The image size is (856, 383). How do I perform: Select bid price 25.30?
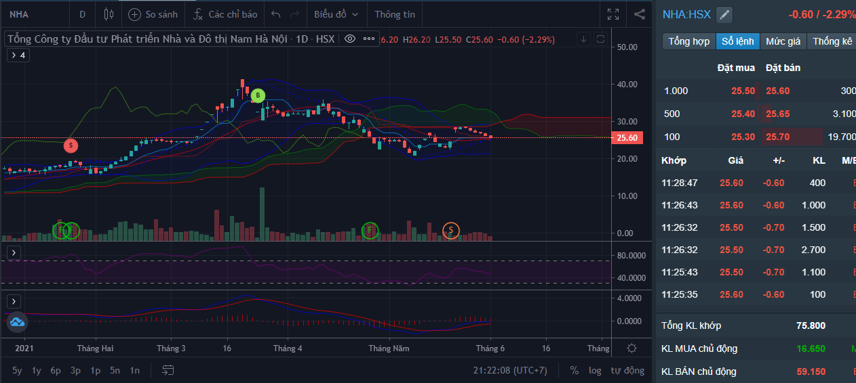point(743,137)
